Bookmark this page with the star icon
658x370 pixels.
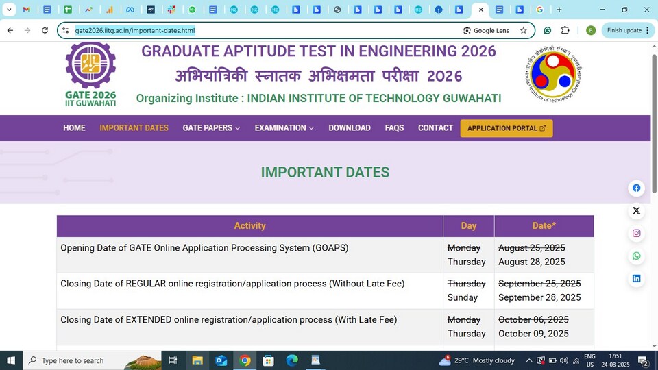pyautogui.click(x=523, y=30)
